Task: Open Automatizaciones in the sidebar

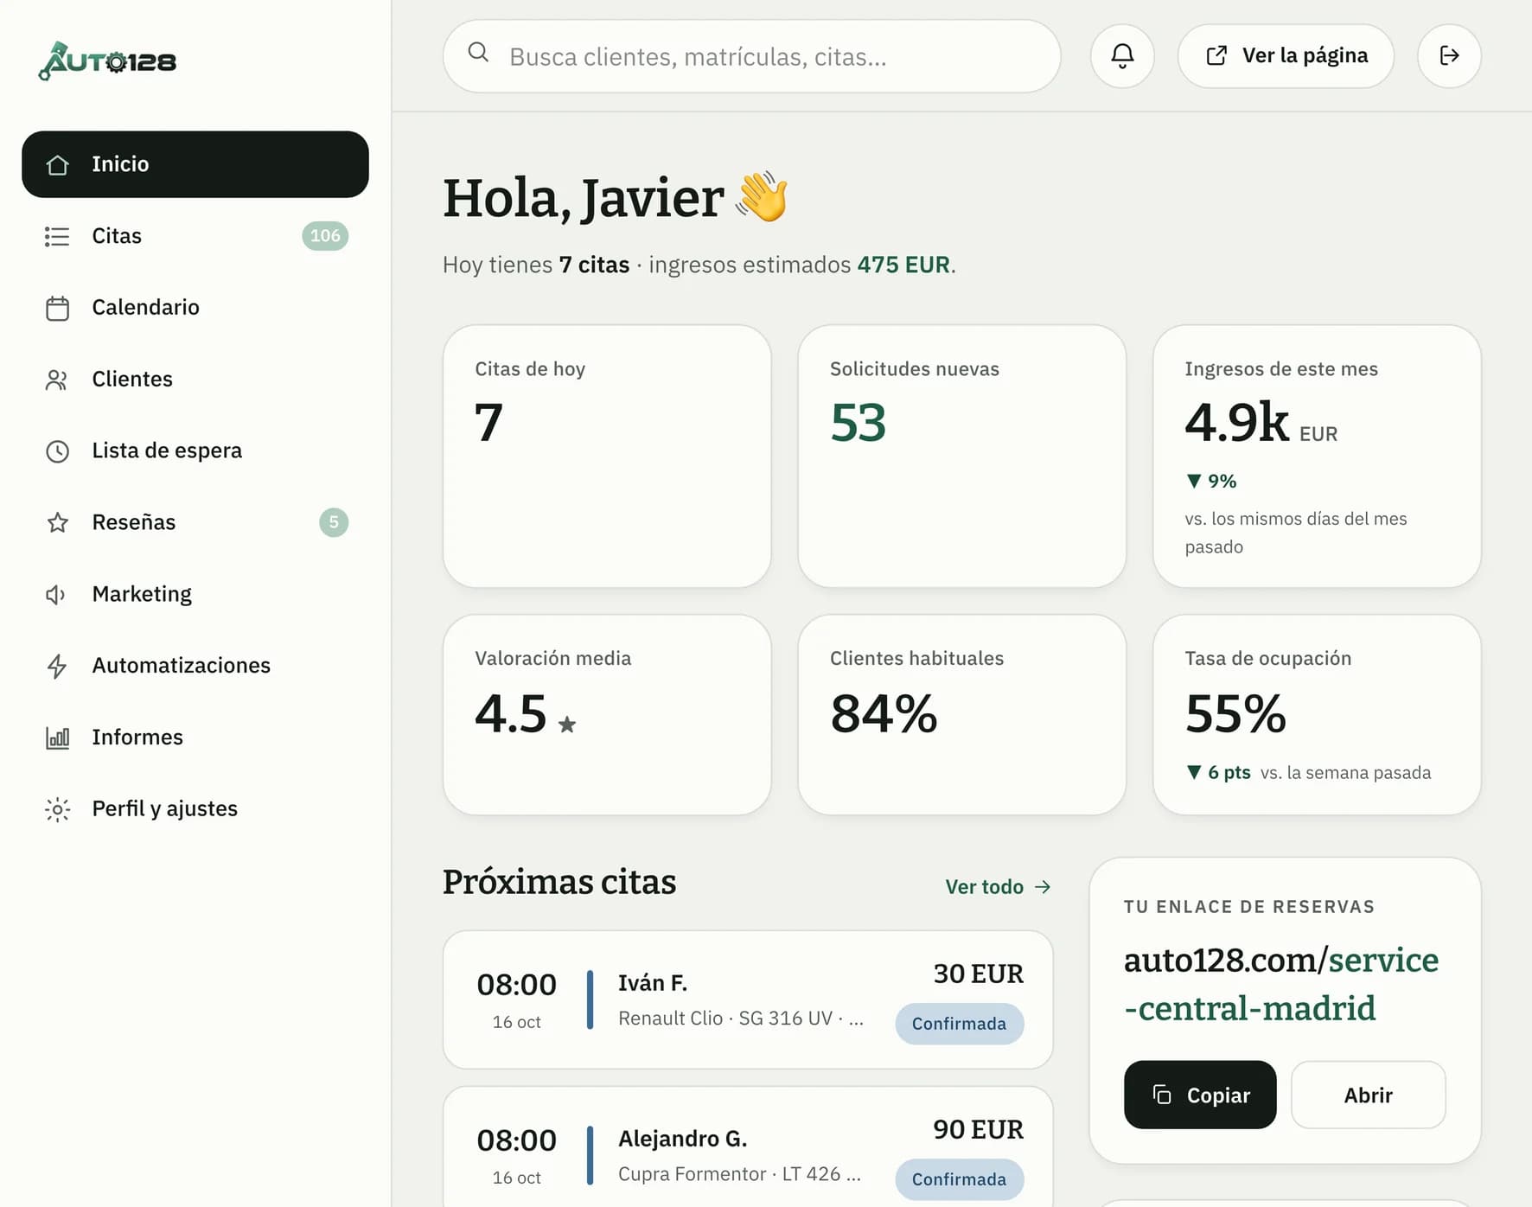Action: [195, 666]
